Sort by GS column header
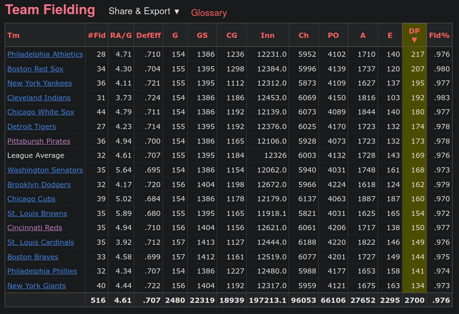The width and height of the screenshot is (459, 314). [202, 35]
